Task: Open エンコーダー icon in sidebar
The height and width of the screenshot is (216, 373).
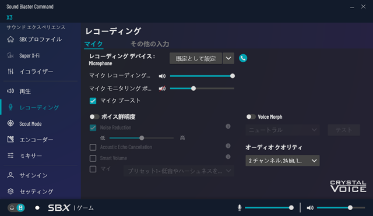Action: [10, 139]
